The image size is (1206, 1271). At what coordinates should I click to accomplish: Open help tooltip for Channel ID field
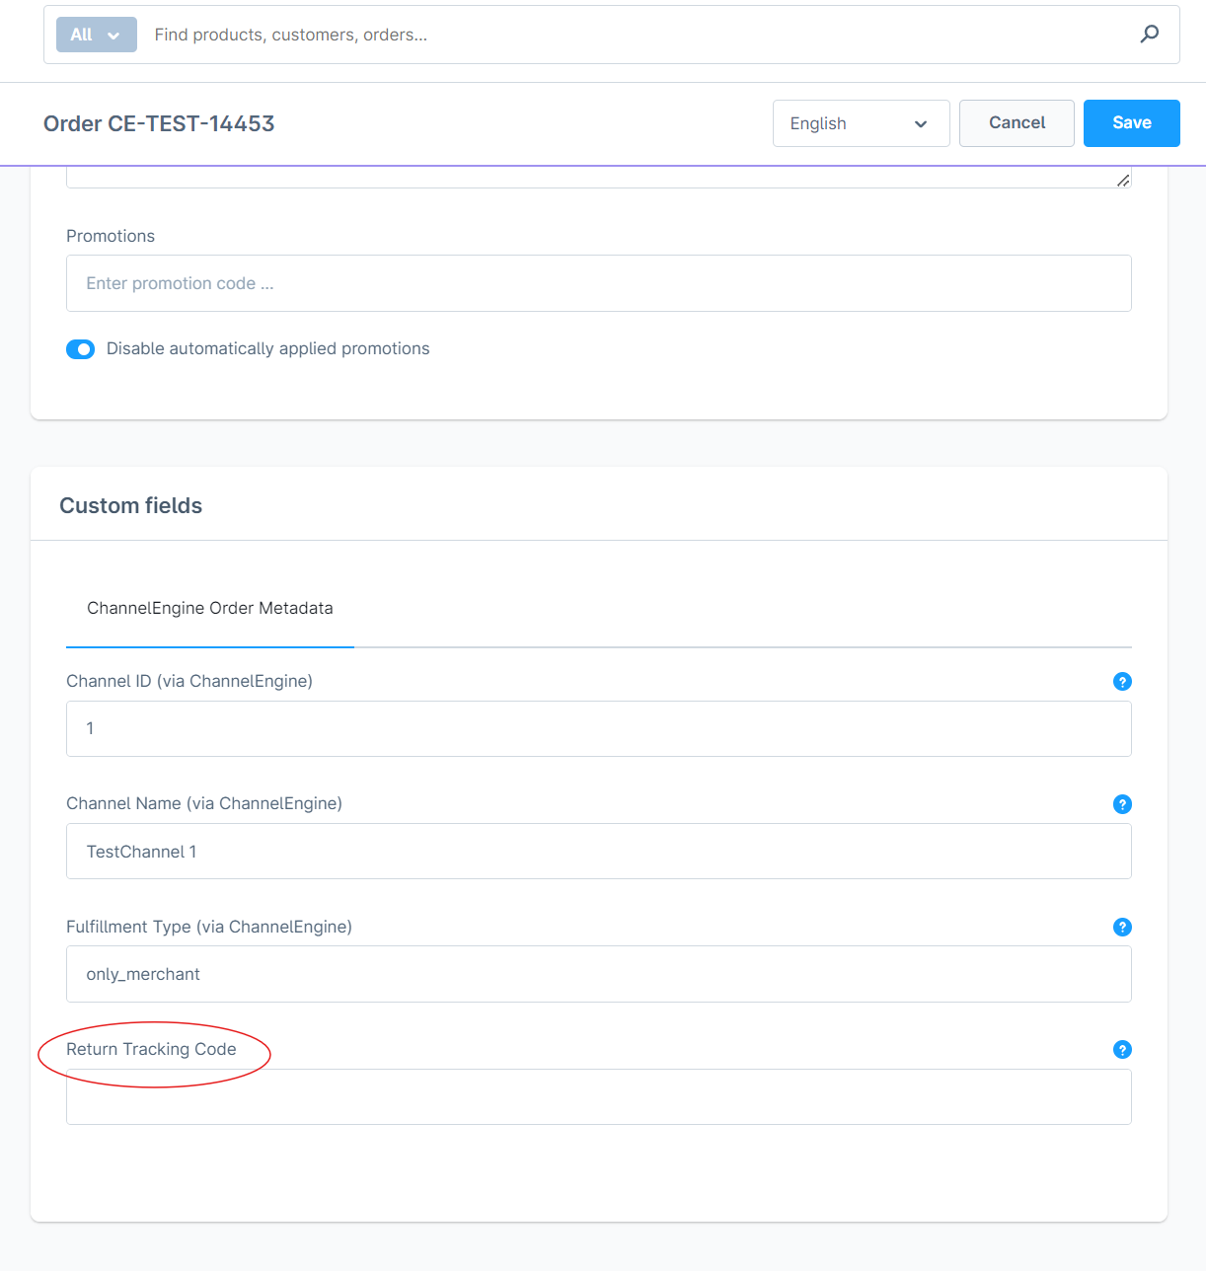[1122, 682]
